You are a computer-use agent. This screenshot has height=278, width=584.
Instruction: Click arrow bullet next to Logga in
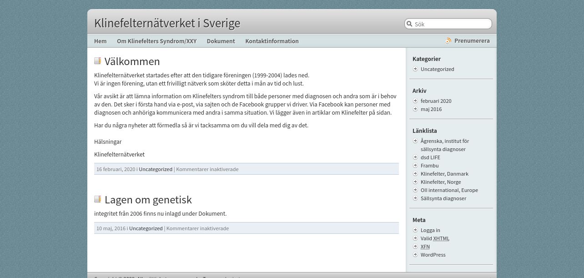coord(415,230)
